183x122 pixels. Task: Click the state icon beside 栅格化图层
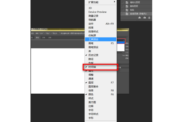pos(127,2)
